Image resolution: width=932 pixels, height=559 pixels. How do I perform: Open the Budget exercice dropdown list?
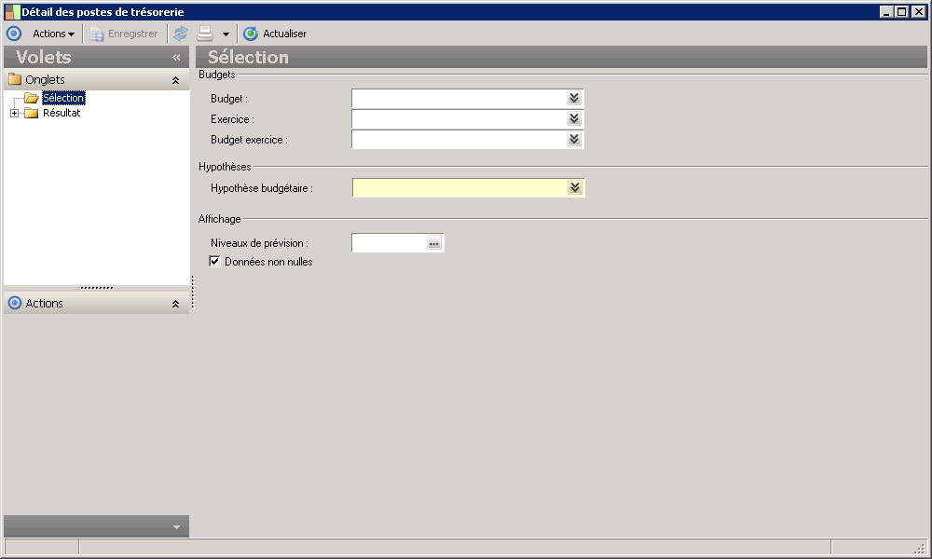tap(573, 139)
